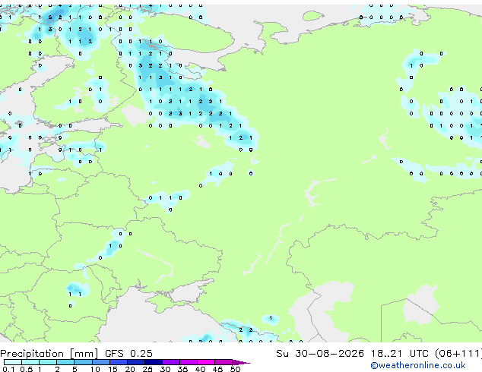Click the '20' legend scale label
The height and width of the screenshot is (372, 482).
click(x=130, y=369)
